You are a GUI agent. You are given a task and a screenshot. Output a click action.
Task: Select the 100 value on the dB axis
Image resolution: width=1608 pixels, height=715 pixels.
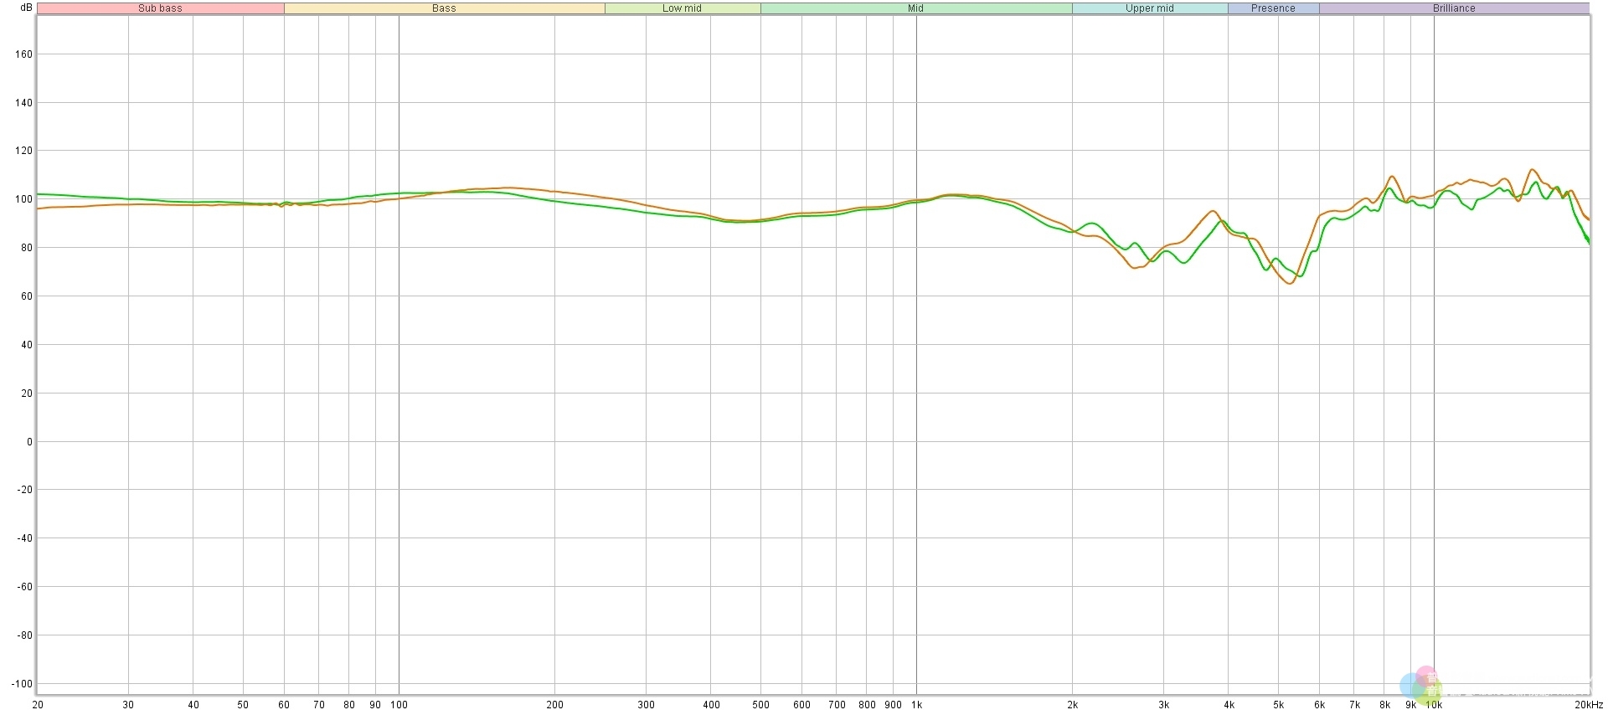(x=23, y=199)
